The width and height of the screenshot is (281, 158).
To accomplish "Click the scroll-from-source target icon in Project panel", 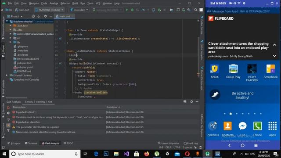I will (33, 16).
